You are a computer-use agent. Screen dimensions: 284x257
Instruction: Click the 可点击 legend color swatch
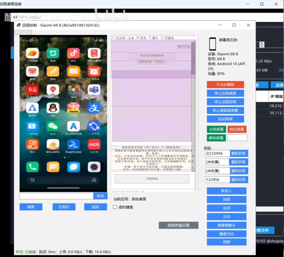pyautogui.click(x=113, y=38)
